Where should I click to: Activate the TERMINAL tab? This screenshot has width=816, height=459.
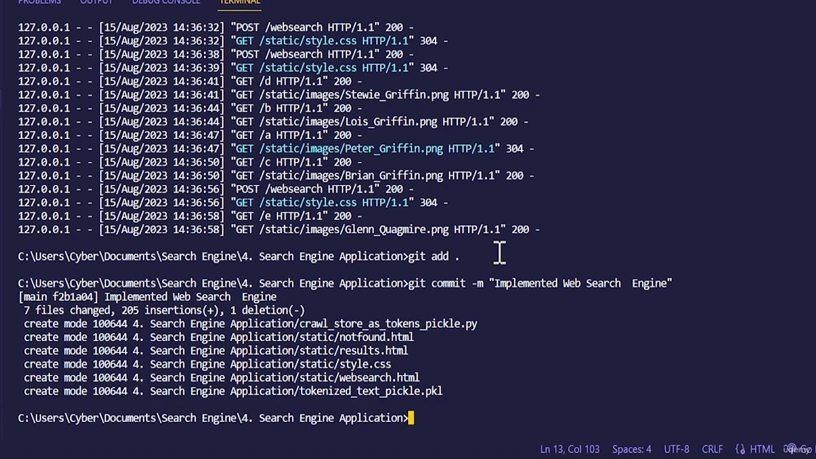tap(240, 2)
